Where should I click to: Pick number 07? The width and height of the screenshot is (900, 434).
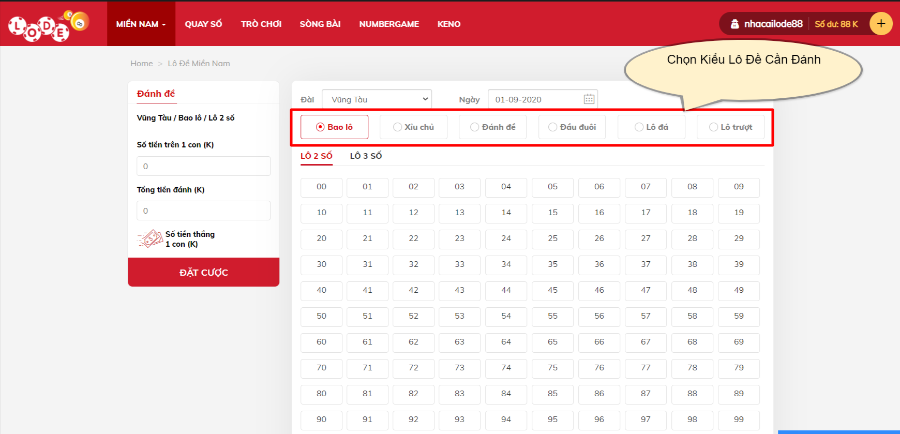click(x=646, y=187)
